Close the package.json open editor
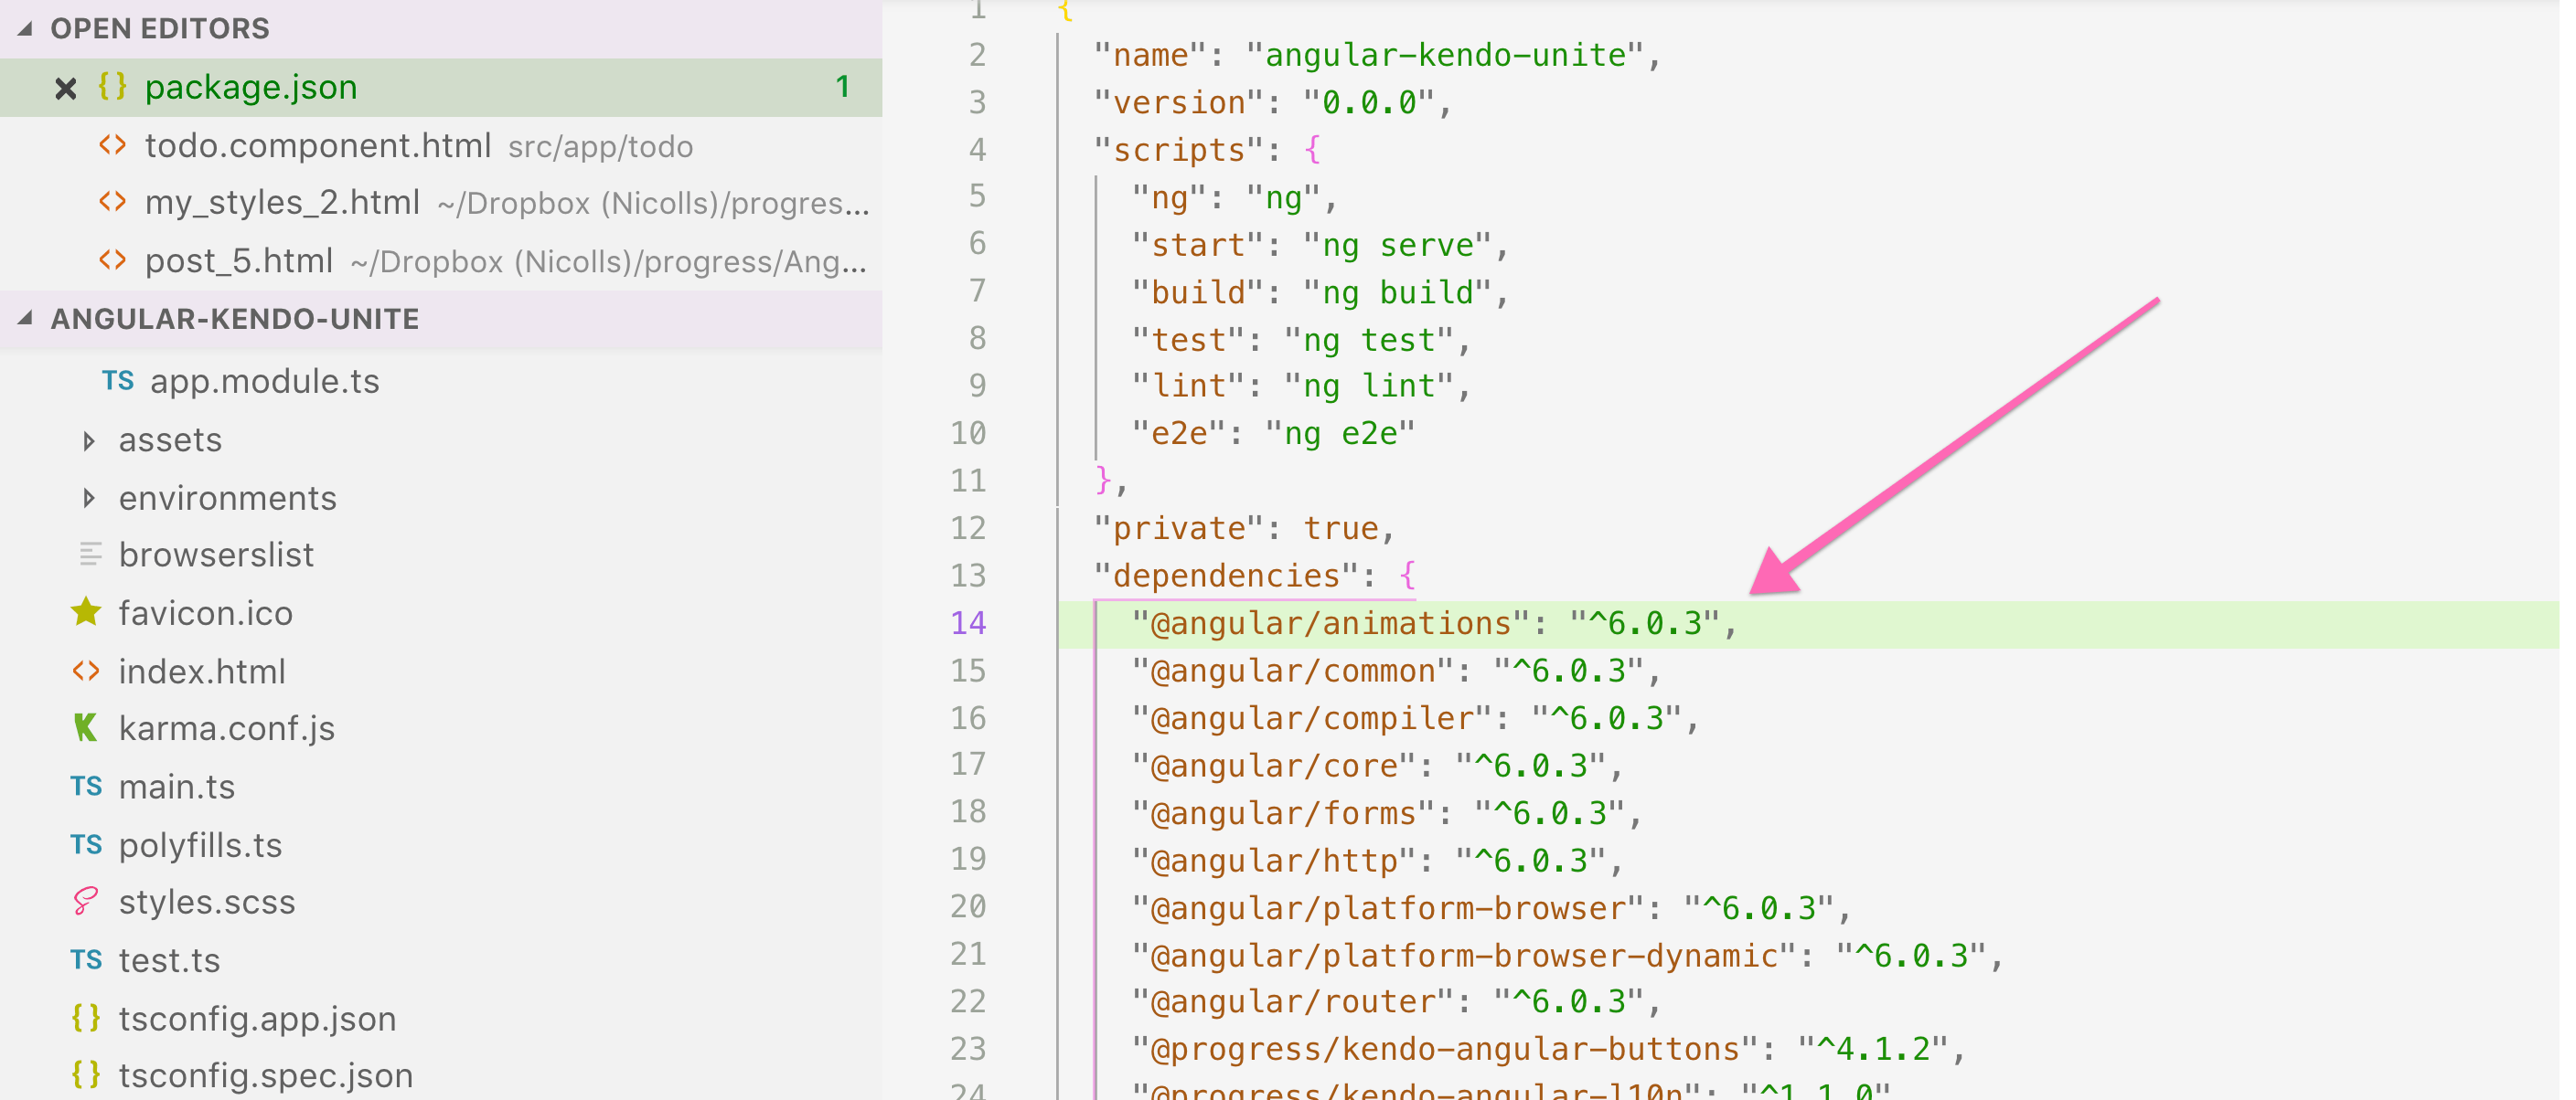This screenshot has height=1100, width=2576. coord(66,88)
